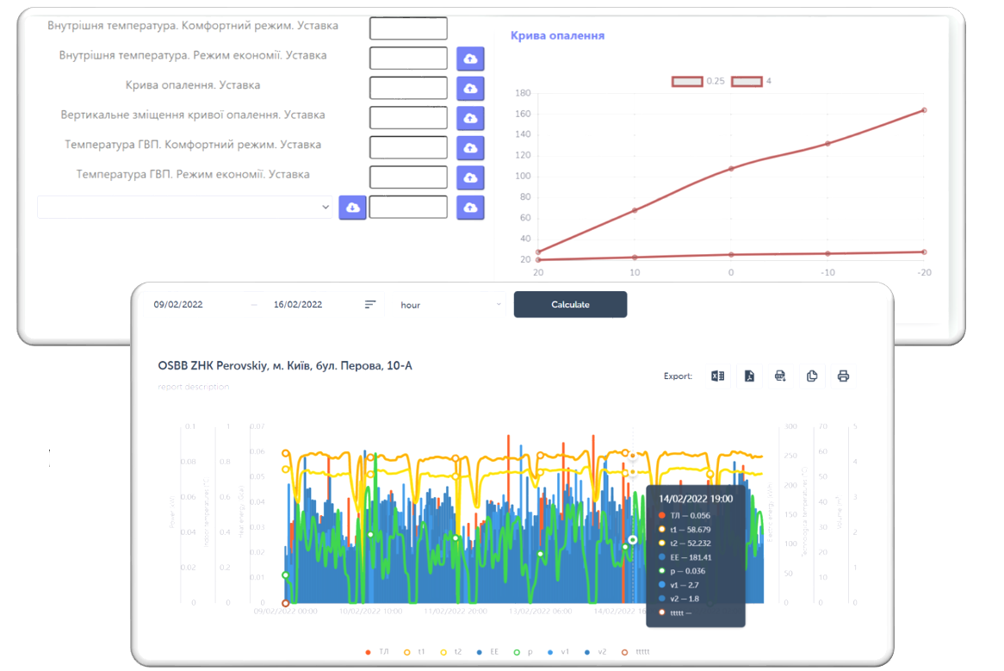Download the report as CSV
1004x671 pixels.
[780, 376]
